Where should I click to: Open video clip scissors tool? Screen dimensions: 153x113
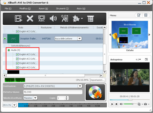click(65, 19)
